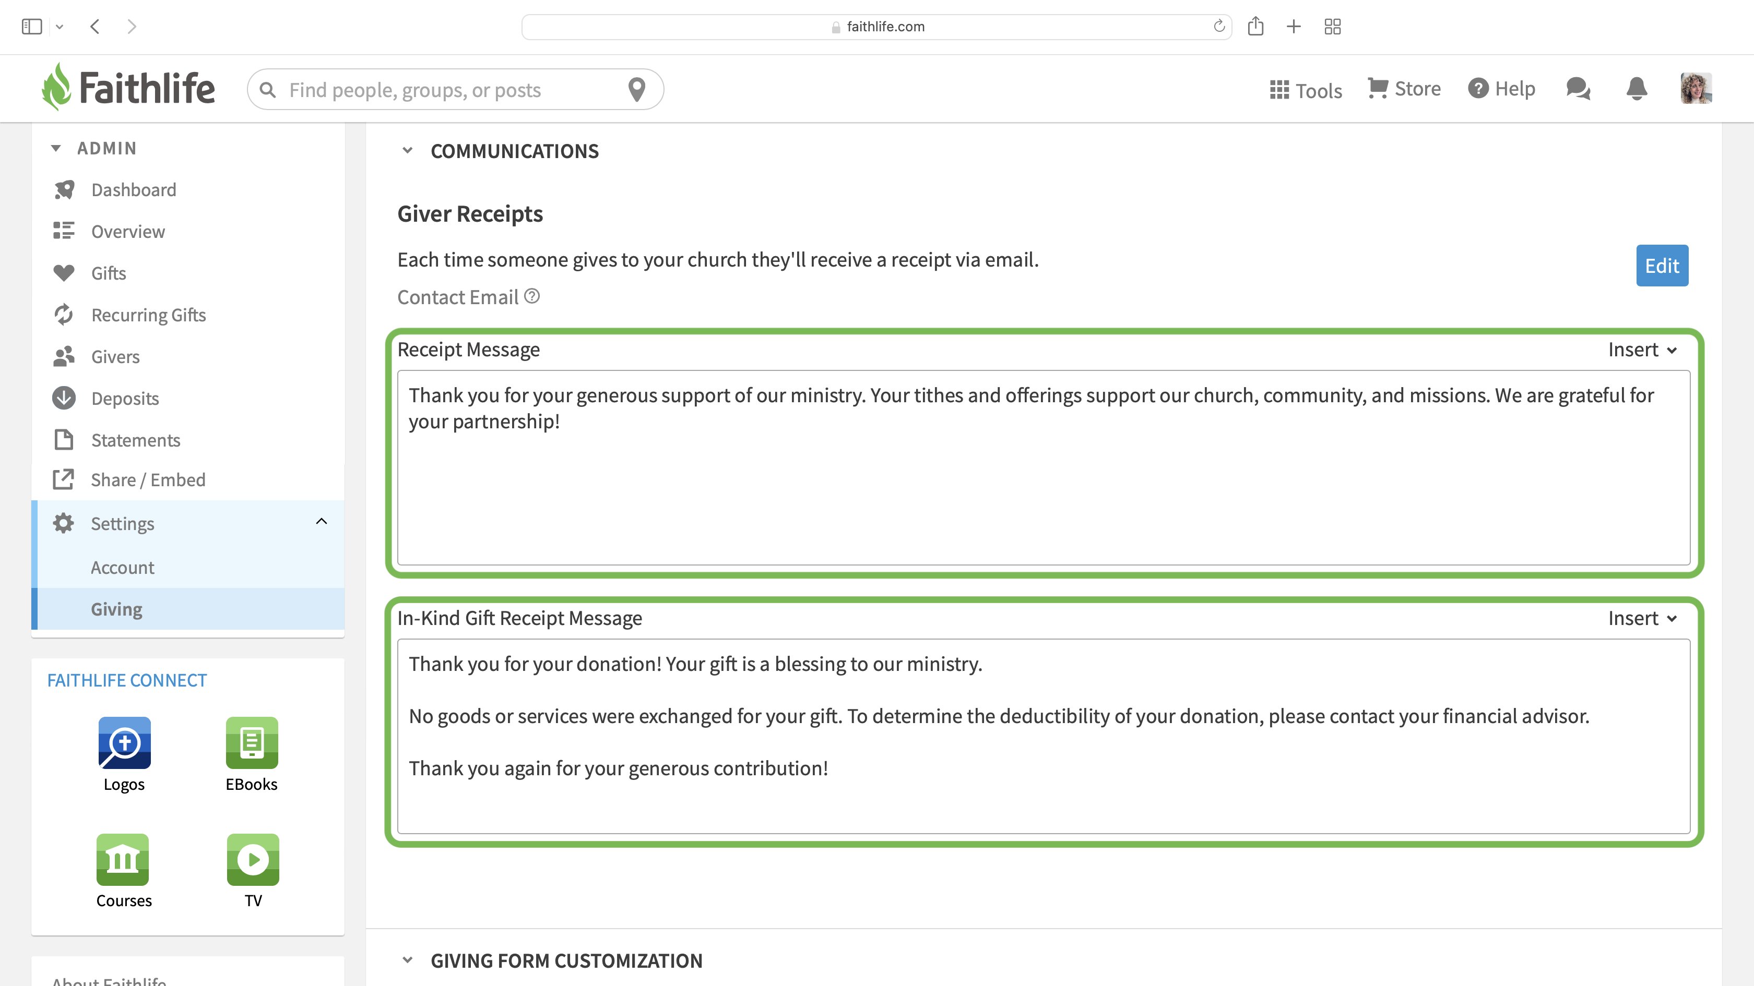Click inside In-Kind Gift Receipt Message box

tap(1043, 736)
